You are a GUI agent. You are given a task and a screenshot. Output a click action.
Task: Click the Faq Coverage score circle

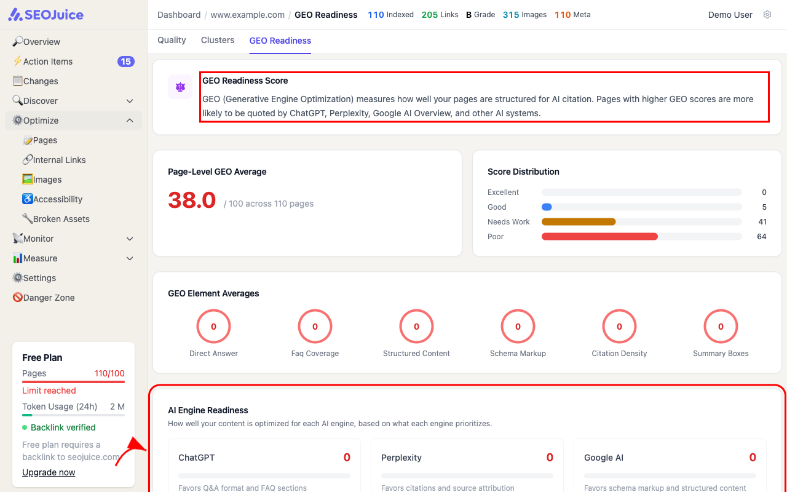coord(315,327)
